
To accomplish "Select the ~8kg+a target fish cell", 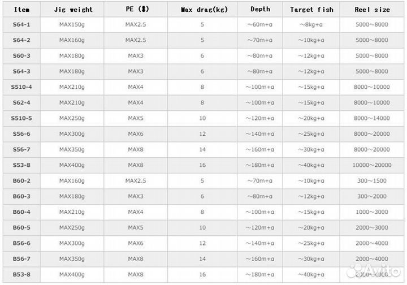I will tap(311, 25).
